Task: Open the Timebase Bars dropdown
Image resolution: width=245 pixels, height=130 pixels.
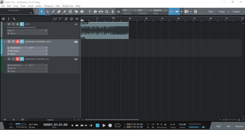Action: (x=145, y=10)
